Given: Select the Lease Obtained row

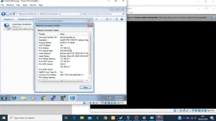Looking at the screenshot, I should [63, 53].
